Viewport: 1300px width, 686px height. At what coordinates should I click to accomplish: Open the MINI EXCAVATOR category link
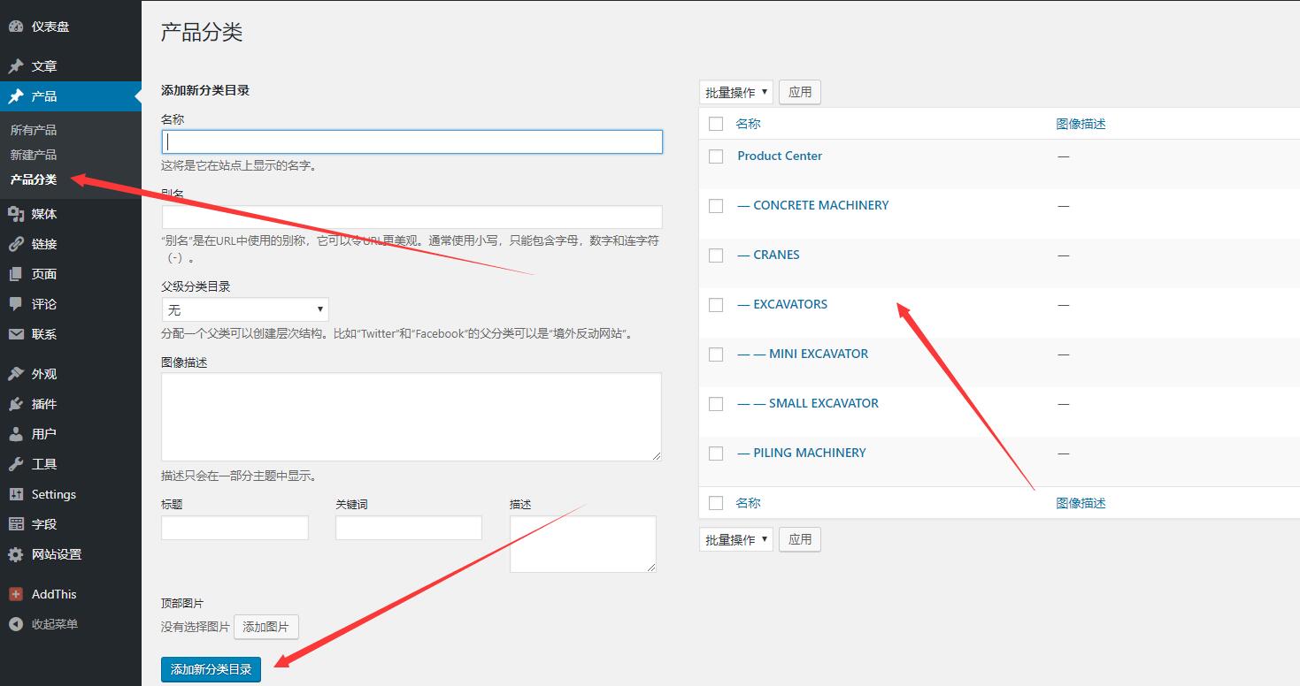pyautogui.click(x=803, y=354)
